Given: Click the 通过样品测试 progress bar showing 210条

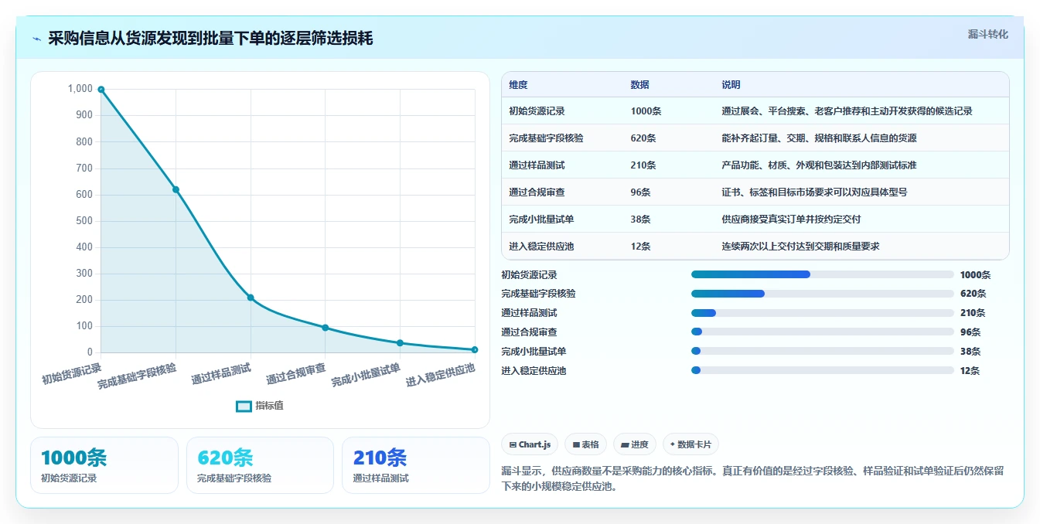Looking at the screenshot, I should coord(823,313).
